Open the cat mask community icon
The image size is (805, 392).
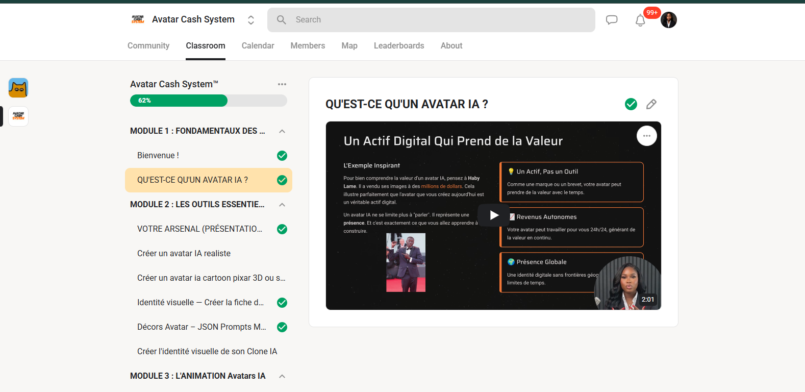click(x=18, y=88)
